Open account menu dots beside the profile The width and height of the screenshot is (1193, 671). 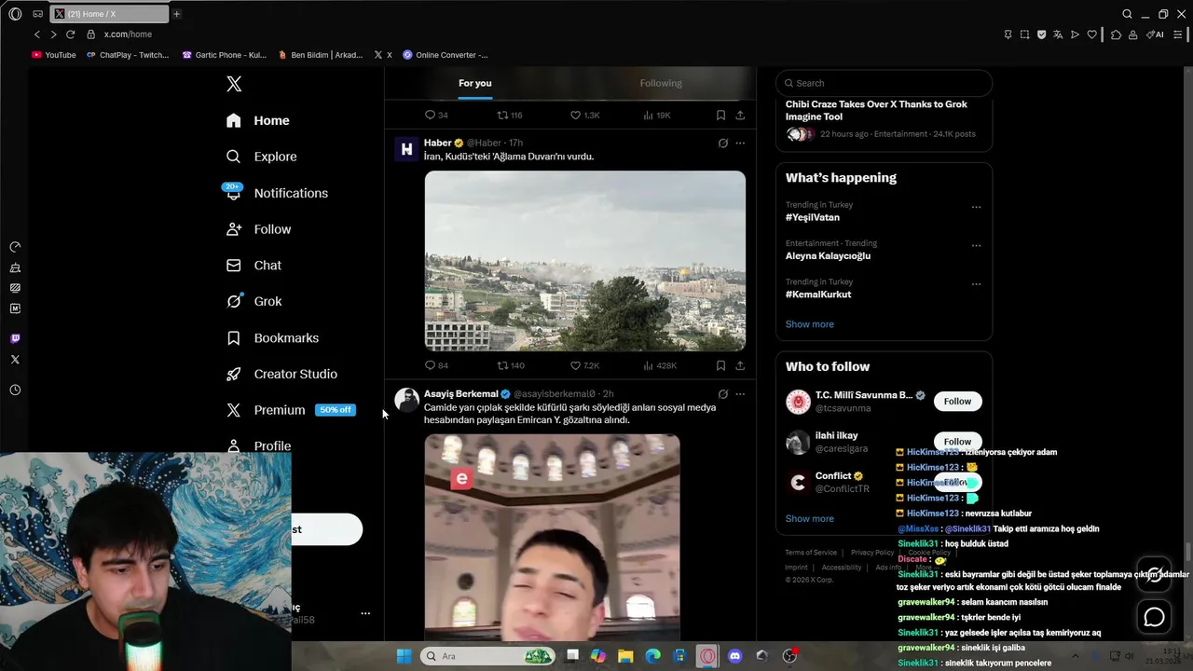(365, 613)
